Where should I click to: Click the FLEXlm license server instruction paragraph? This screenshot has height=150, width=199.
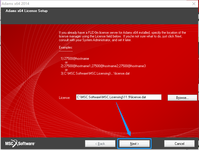122,36
